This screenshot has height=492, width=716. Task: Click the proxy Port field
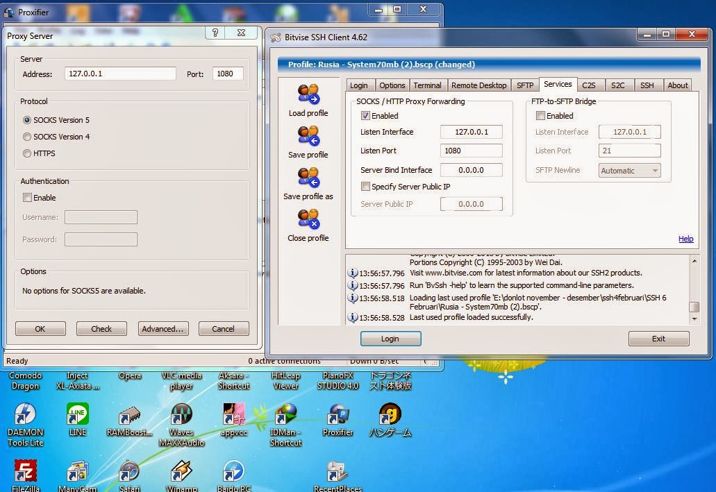[x=228, y=74]
